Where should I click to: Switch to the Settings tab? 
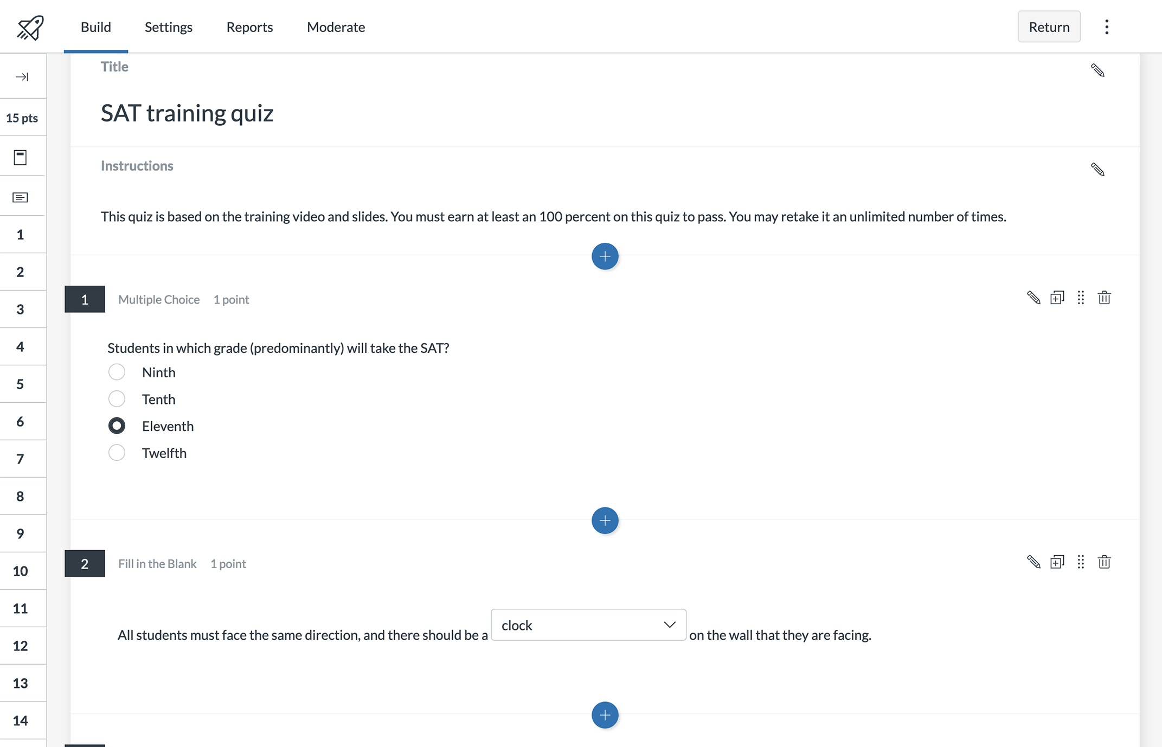[x=168, y=27]
